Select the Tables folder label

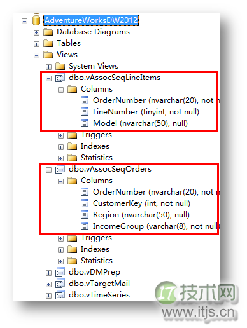click(69, 43)
